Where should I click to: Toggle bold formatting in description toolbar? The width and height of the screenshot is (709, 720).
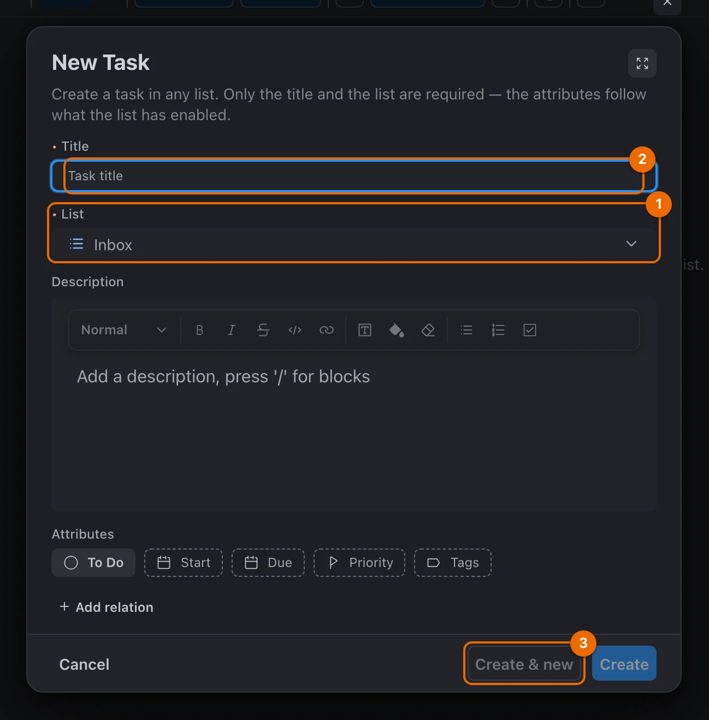click(200, 330)
